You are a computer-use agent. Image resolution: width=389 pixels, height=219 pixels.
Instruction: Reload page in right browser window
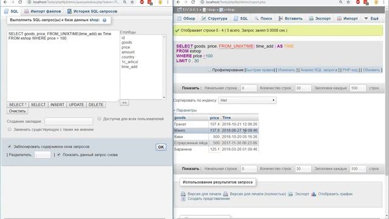[193, 2]
